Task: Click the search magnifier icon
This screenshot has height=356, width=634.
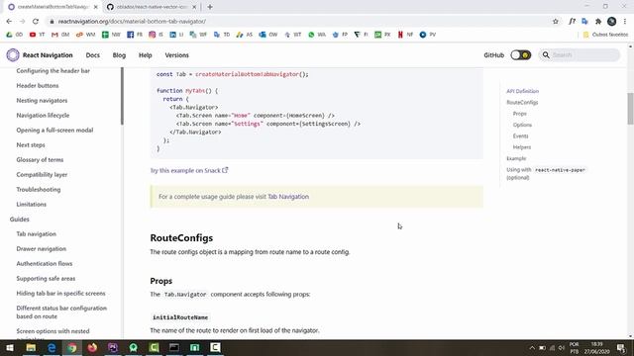Action: [546, 55]
